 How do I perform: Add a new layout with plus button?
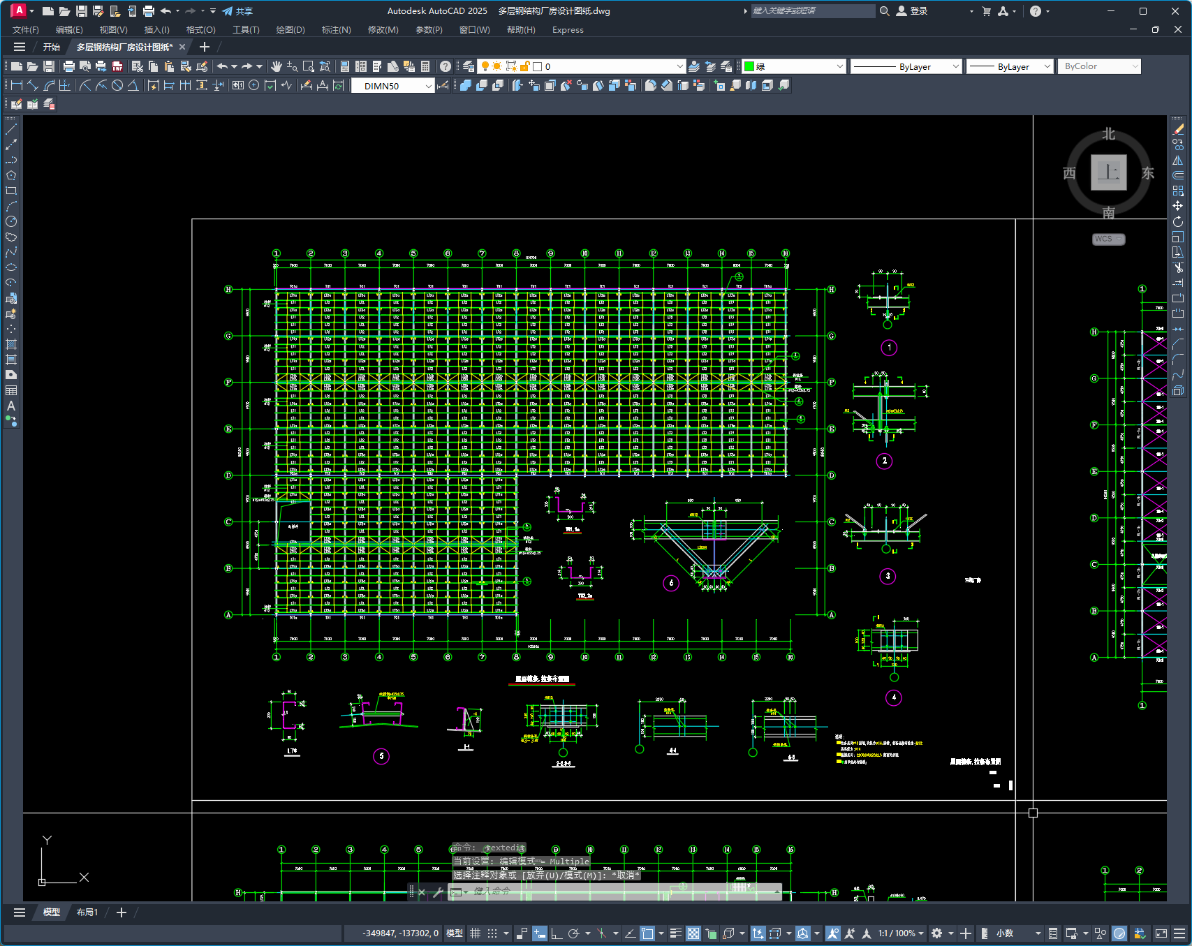(x=122, y=912)
